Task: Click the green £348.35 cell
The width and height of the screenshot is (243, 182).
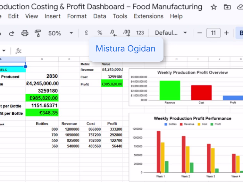Action: pos(42,113)
